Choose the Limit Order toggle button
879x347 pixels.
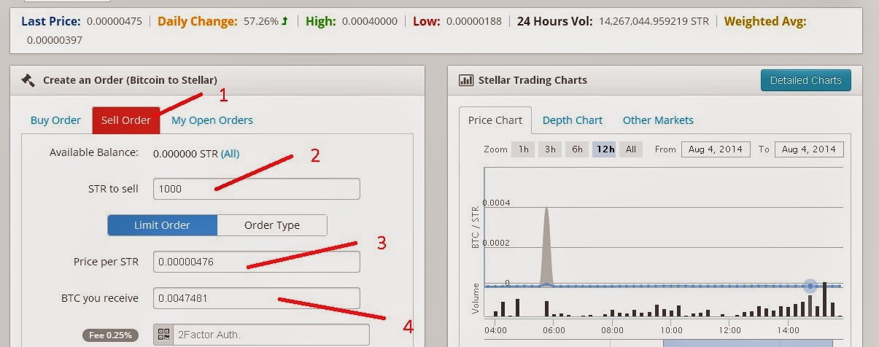click(x=163, y=225)
